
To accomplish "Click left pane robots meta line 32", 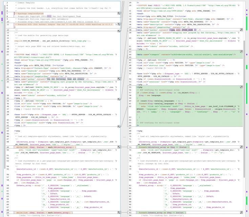I will 42,95.
